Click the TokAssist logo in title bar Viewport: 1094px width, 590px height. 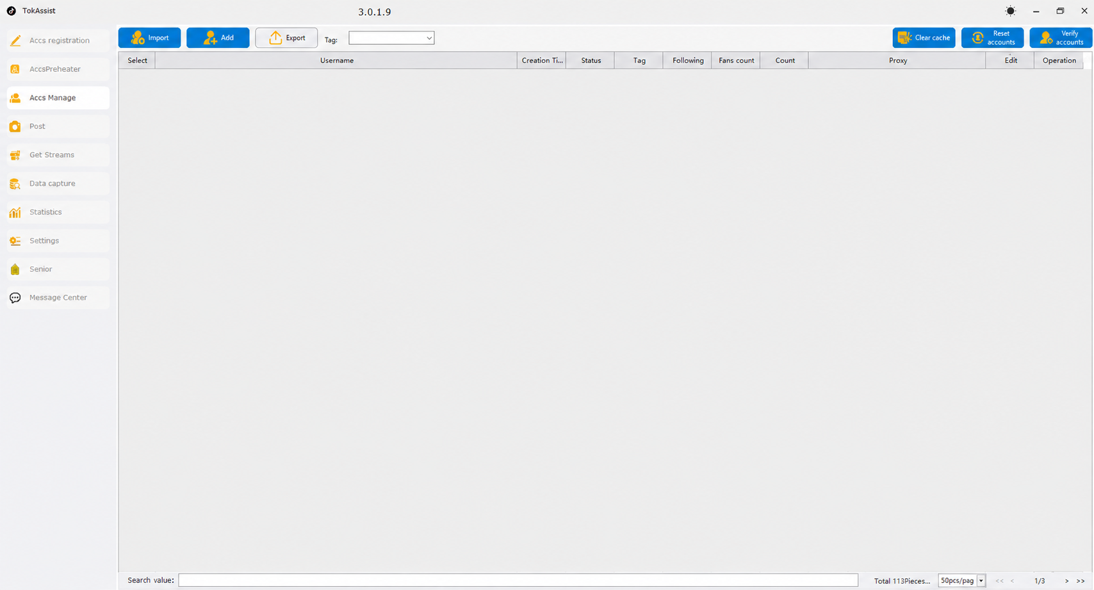tap(12, 11)
